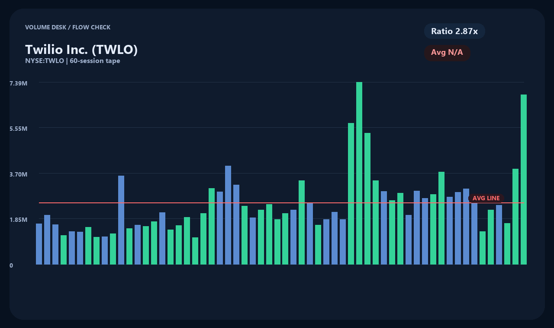Click the VOLUME DESK / FLOW CHECK header
This screenshot has height=328, width=554.
(68, 27)
